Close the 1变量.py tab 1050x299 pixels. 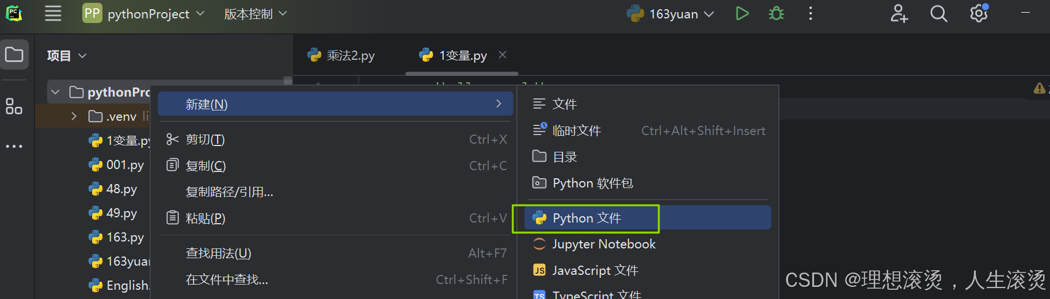click(x=503, y=55)
